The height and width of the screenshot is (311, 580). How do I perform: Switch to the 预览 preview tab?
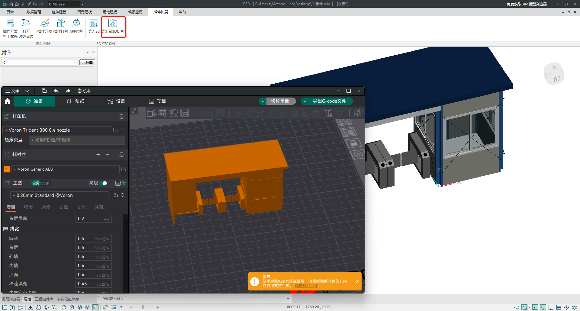point(75,101)
